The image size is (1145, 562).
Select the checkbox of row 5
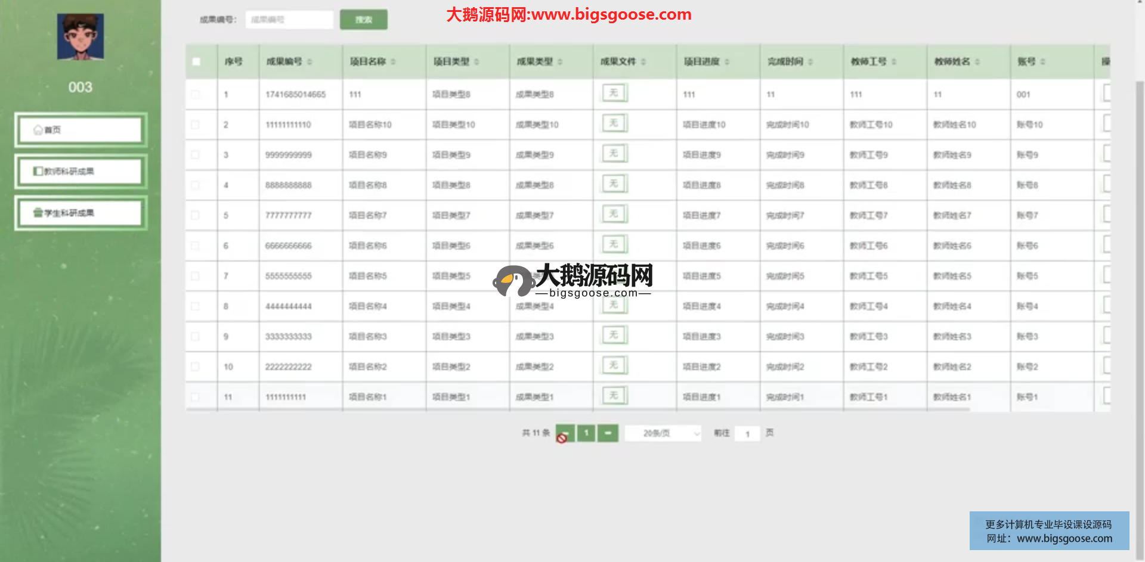point(196,215)
